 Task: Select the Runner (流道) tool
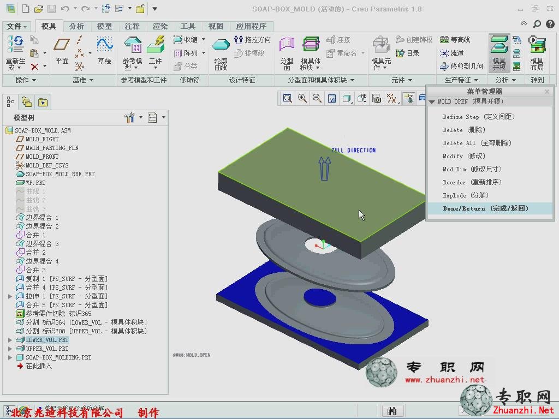[x=451, y=53]
